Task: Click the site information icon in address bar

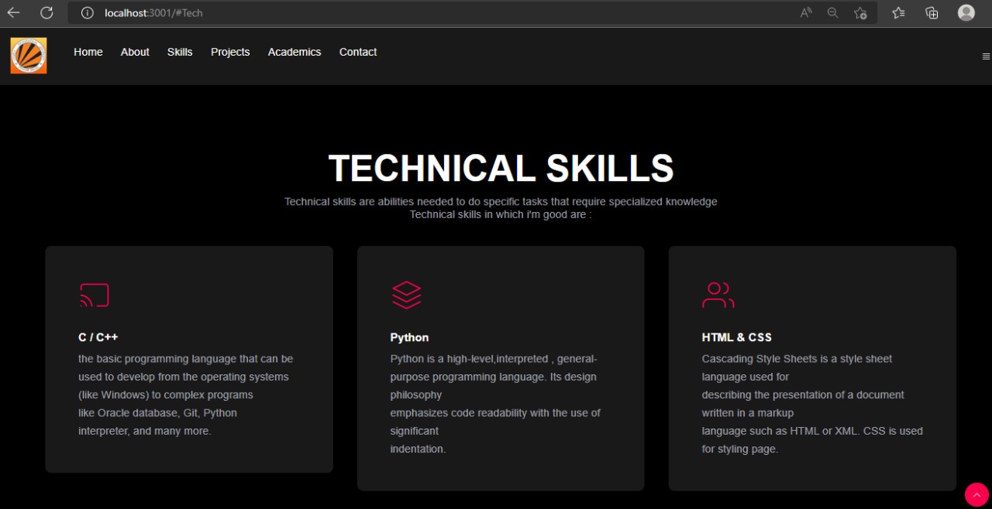Action: 87,12
